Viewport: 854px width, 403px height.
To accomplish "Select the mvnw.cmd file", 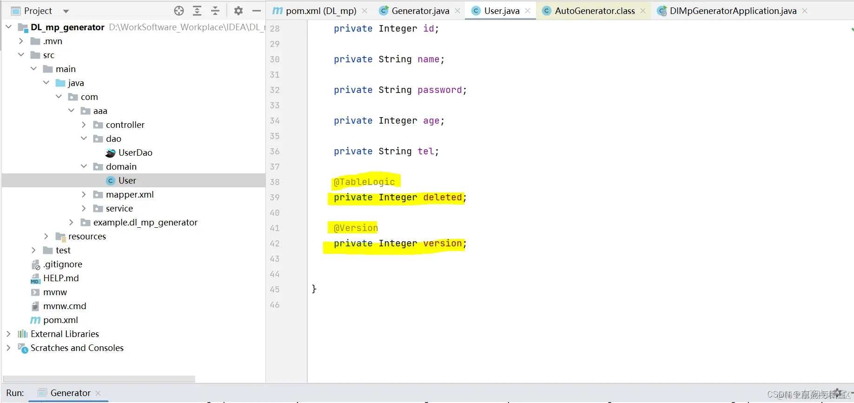I will tap(65, 306).
